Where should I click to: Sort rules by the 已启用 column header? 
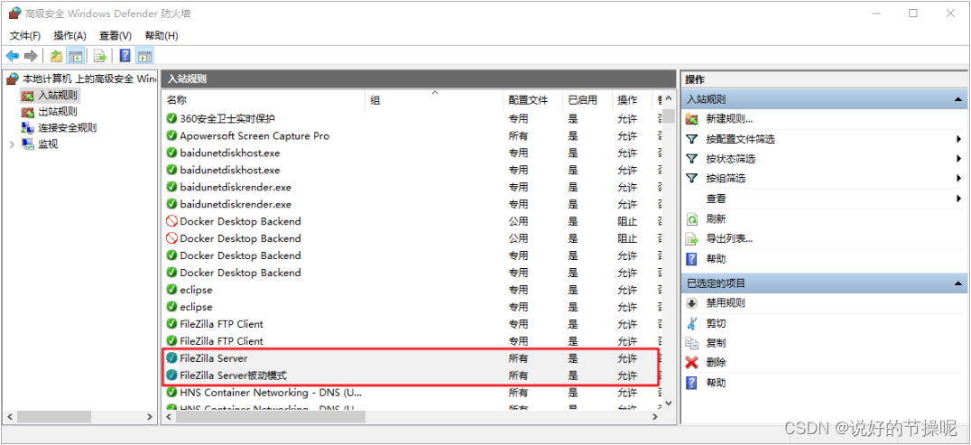coord(587,100)
